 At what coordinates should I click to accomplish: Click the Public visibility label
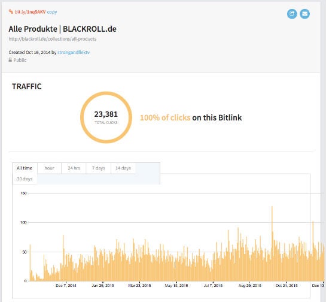(20, 60)
